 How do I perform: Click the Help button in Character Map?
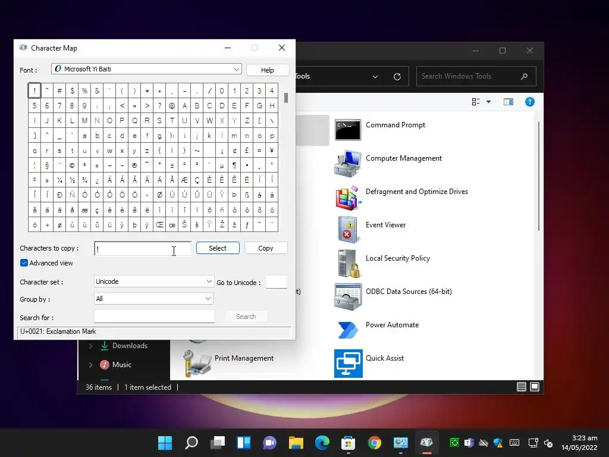pyautogui.click(x=267, y=70)
